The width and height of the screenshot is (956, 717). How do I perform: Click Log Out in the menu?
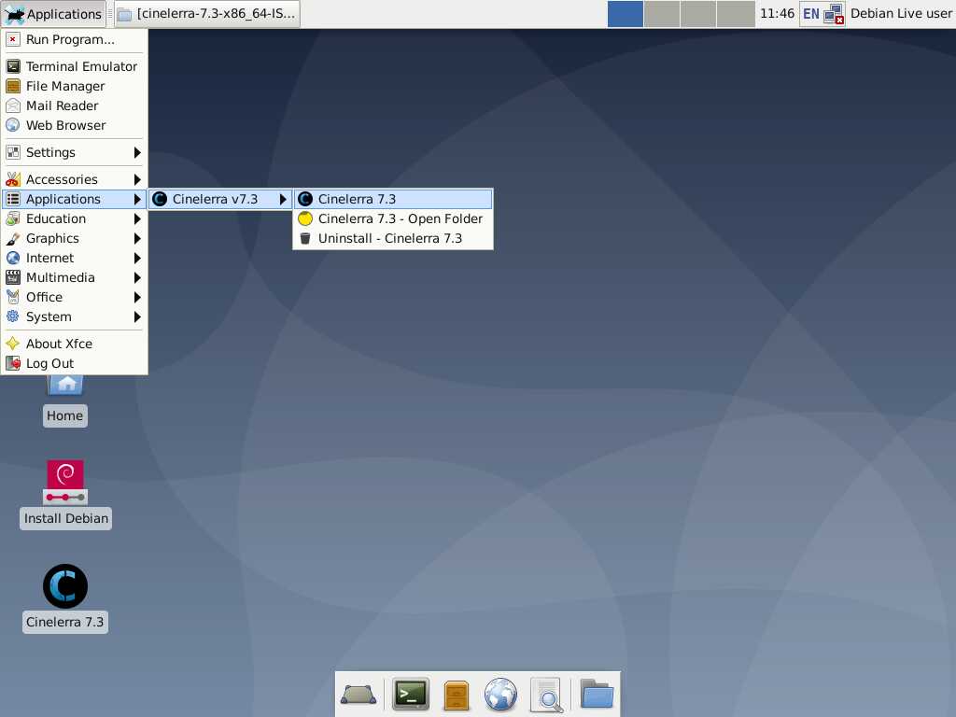[x=74, y=363]
